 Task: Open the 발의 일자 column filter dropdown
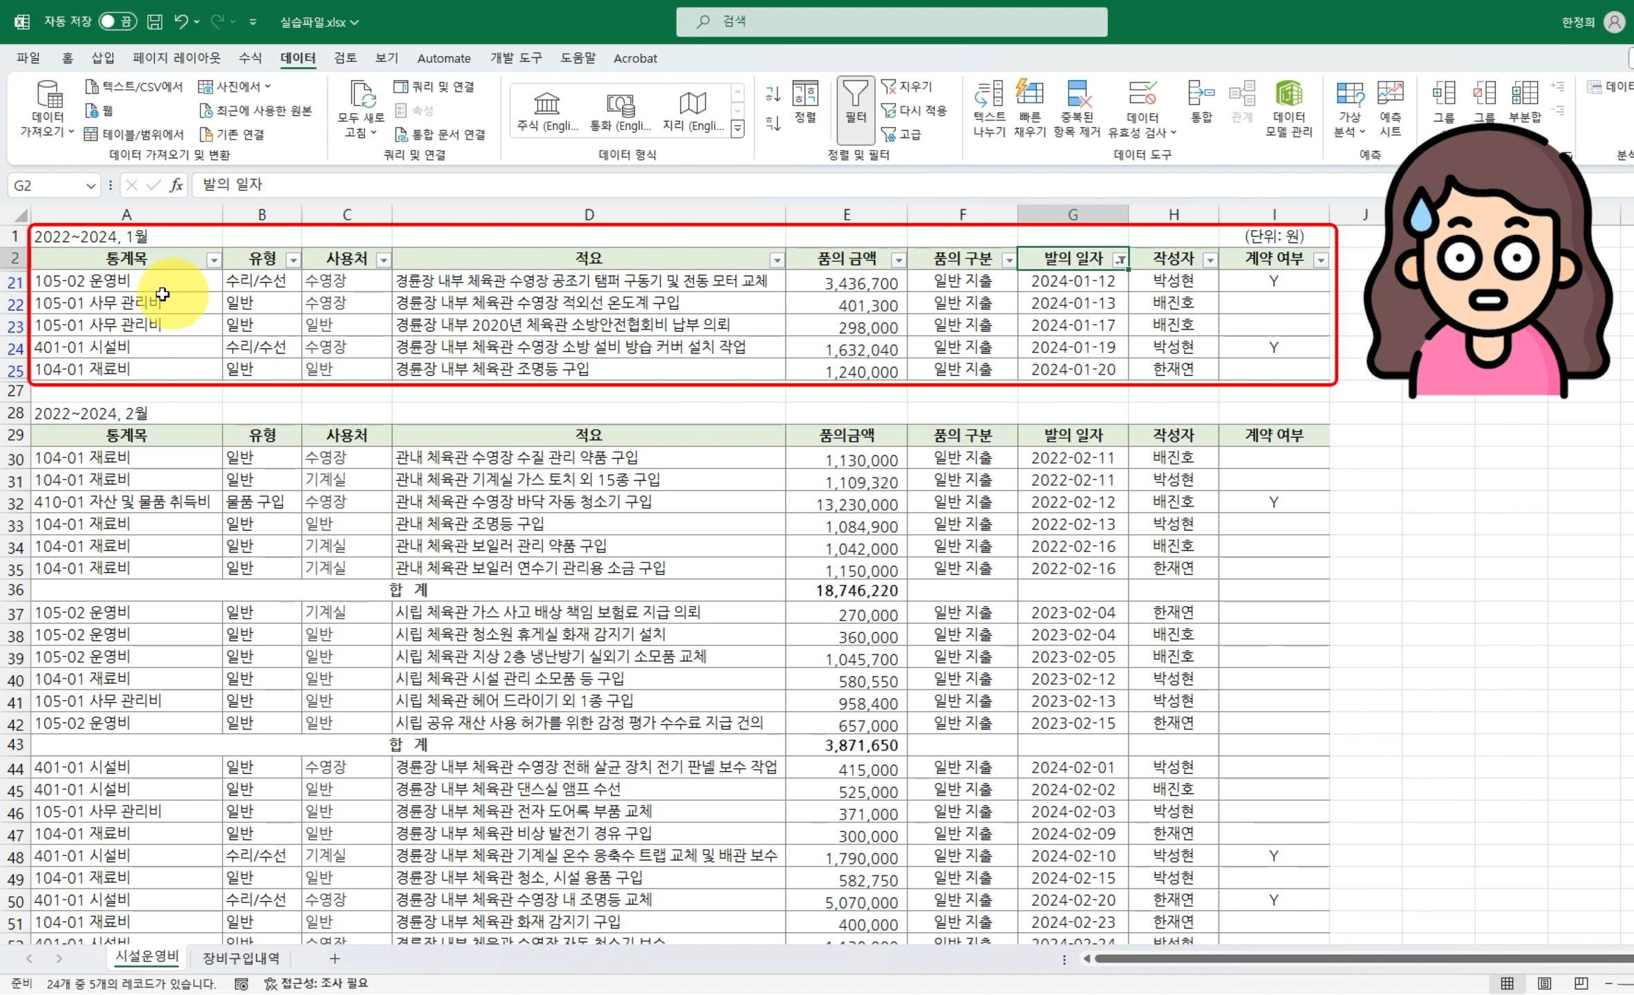(1120, 260)
